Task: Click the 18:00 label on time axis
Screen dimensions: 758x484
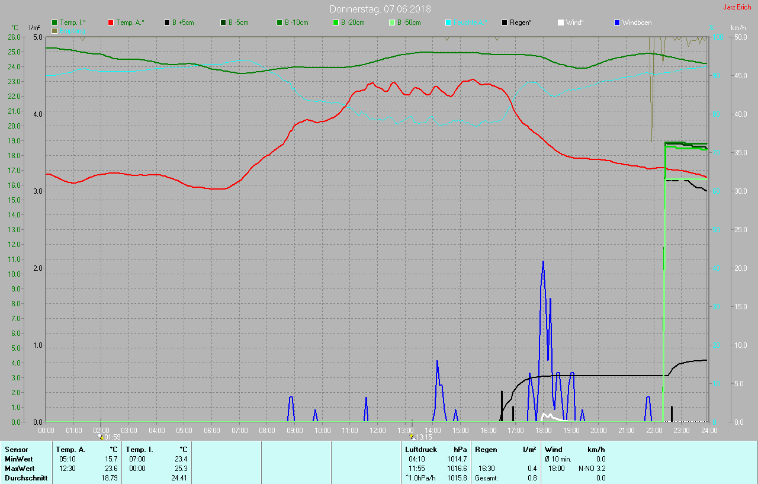Action: pyautogui.click(x=544, y=431)
